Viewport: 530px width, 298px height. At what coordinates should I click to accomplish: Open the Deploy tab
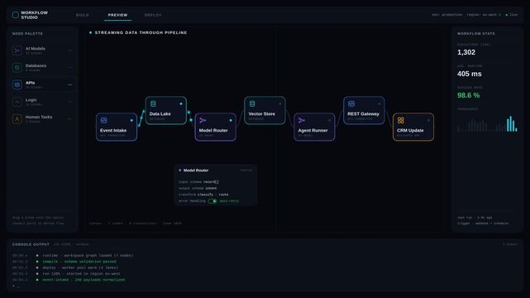[153, 15]
